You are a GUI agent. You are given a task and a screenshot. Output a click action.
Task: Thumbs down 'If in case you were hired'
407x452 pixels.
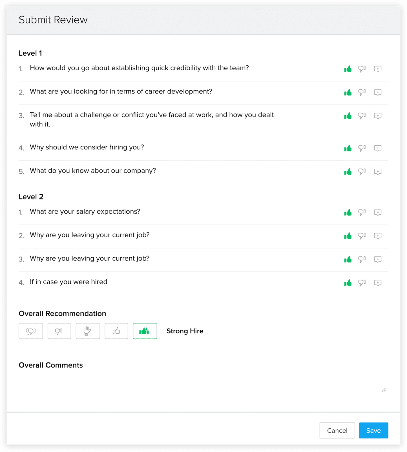pos(362,283)
